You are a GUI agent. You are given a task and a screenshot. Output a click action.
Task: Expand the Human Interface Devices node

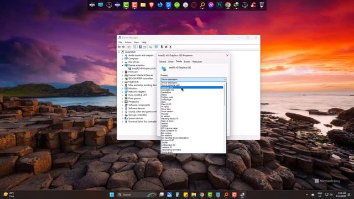(x=123, y=75)
